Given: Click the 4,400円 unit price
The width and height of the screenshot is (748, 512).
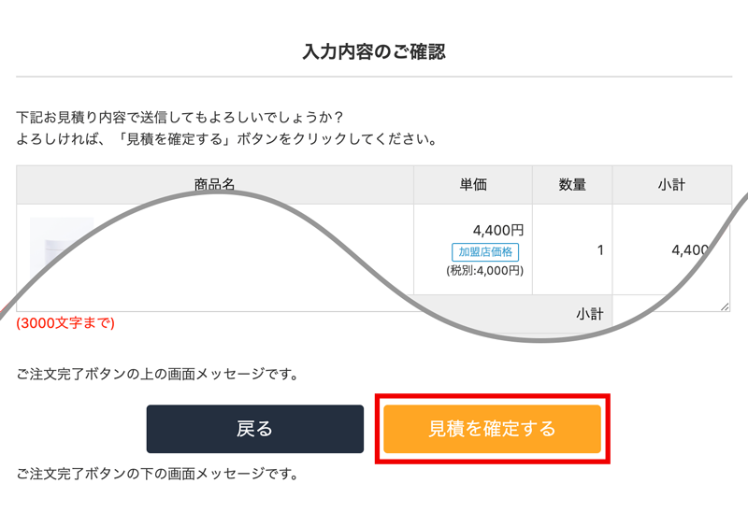Looking at the screenshot, I should [x=498, y=230].
